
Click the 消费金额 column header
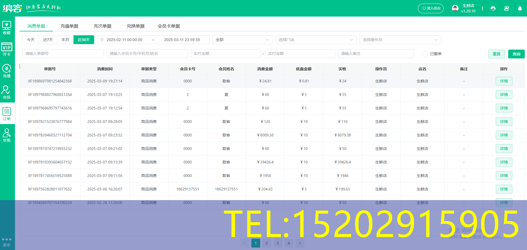(265, 69)
